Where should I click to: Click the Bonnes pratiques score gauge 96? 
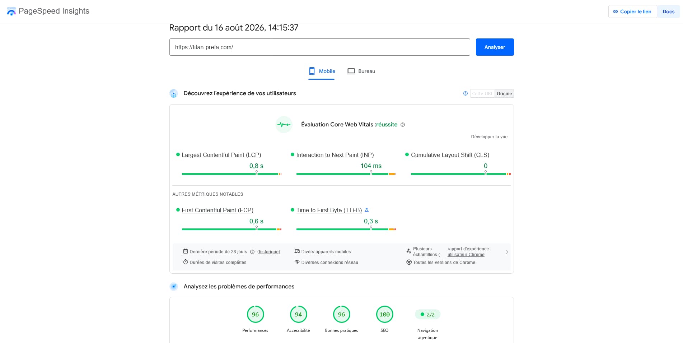(341, 314)
